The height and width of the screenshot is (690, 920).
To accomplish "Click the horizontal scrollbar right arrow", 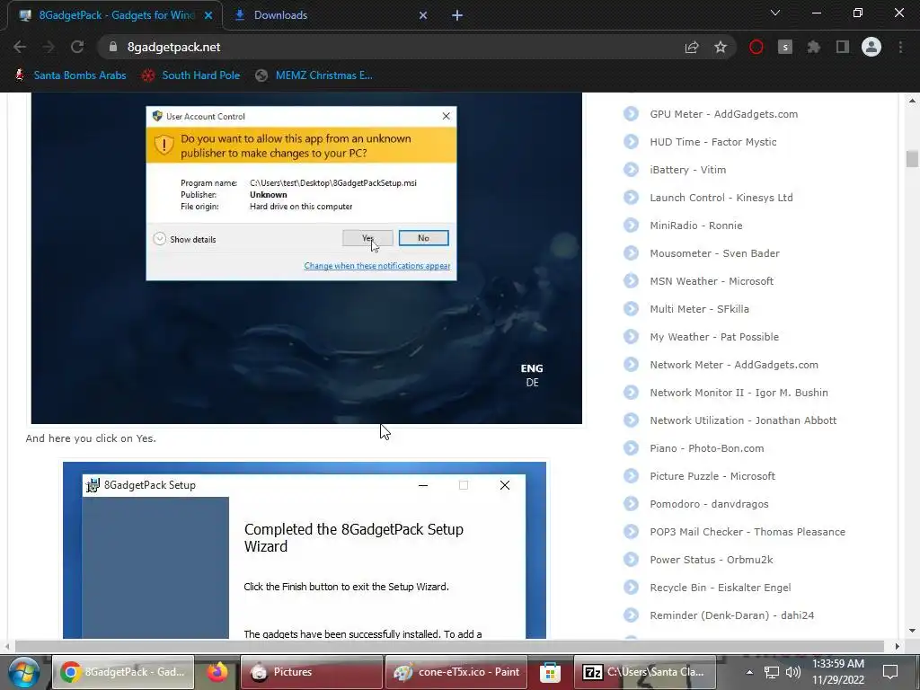I will (898, 646).
